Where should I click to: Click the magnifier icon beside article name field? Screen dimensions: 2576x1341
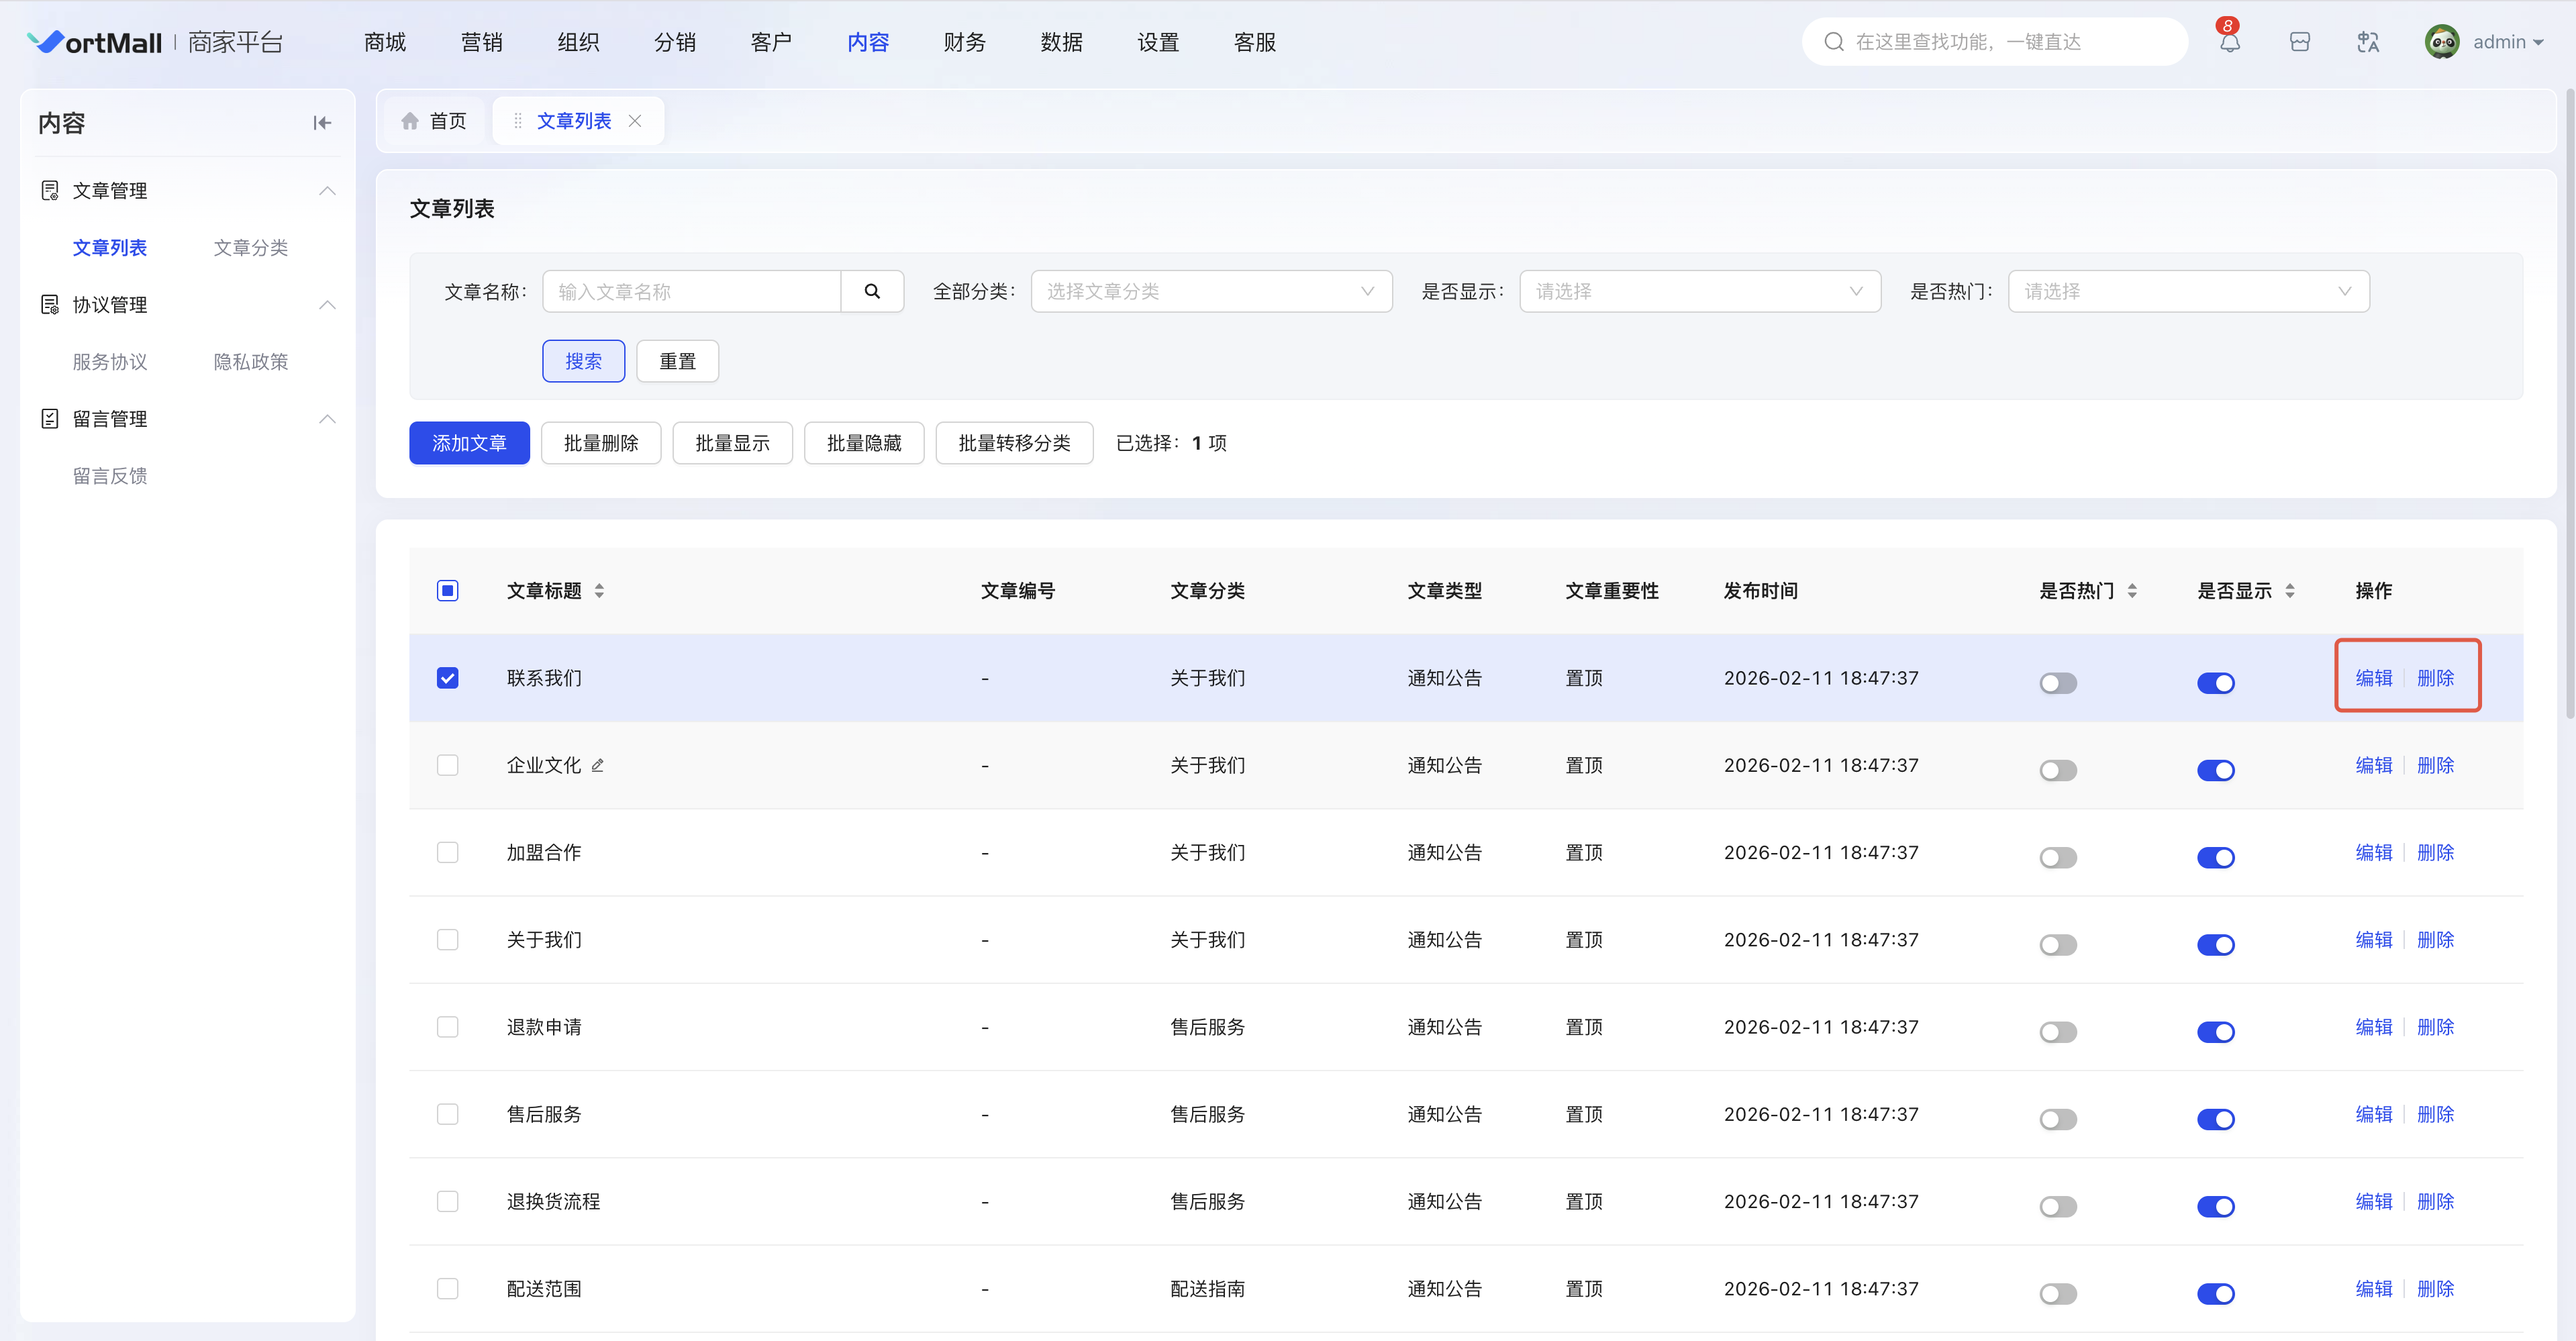(x=871, y=291)
